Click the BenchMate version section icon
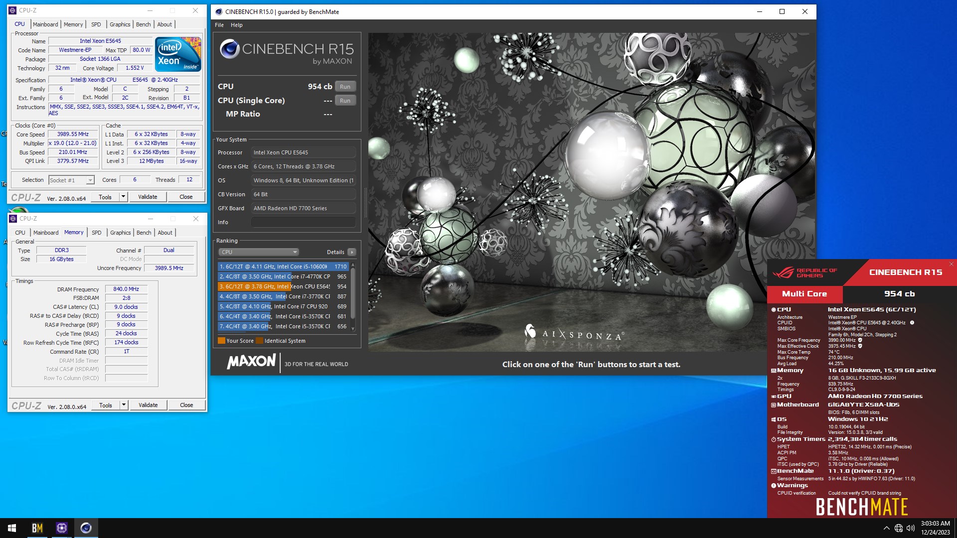 774,471
